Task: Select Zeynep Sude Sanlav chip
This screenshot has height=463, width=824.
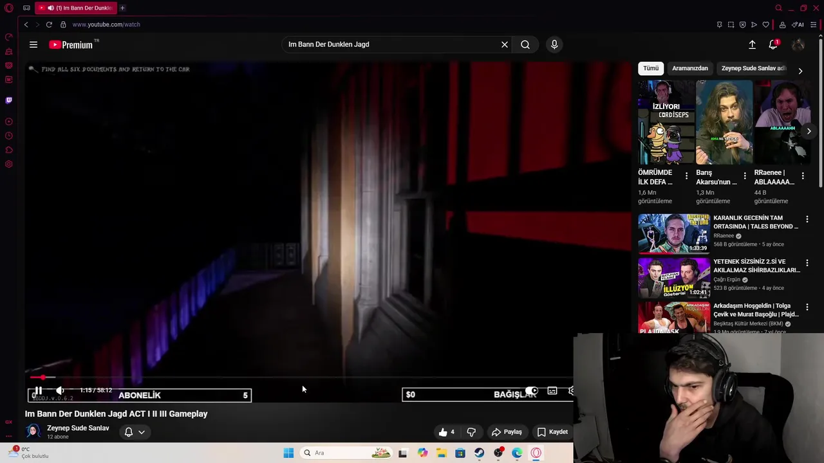Action: pos(753,68)
